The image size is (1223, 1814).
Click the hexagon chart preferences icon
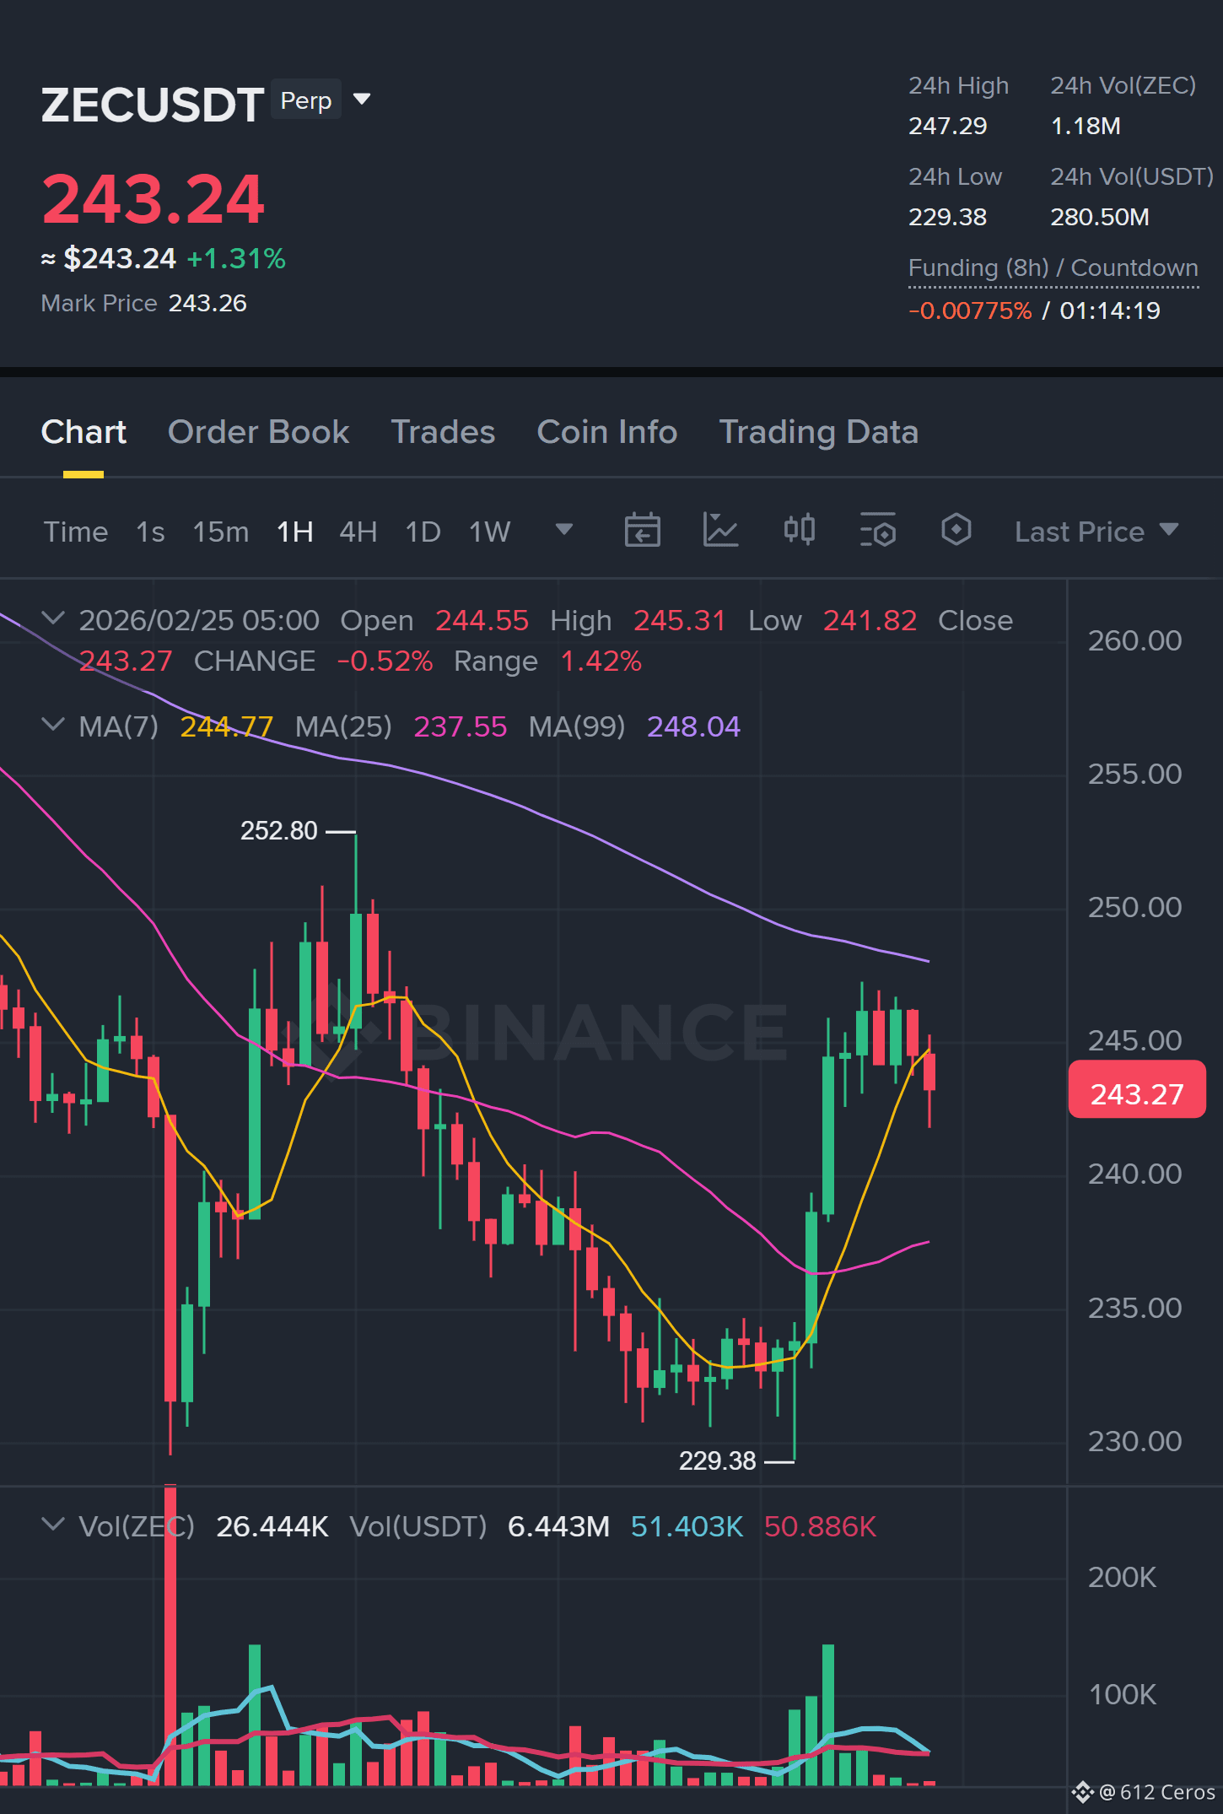(x=956, y=531)
